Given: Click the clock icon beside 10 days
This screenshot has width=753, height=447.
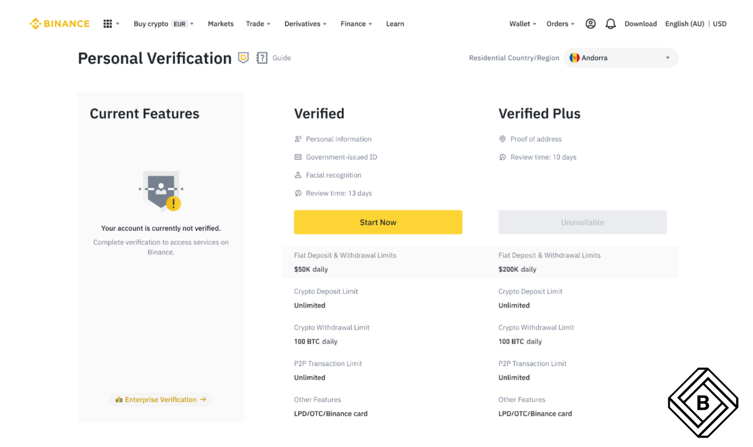Looking at the screenshot, I should coord(502,157).
